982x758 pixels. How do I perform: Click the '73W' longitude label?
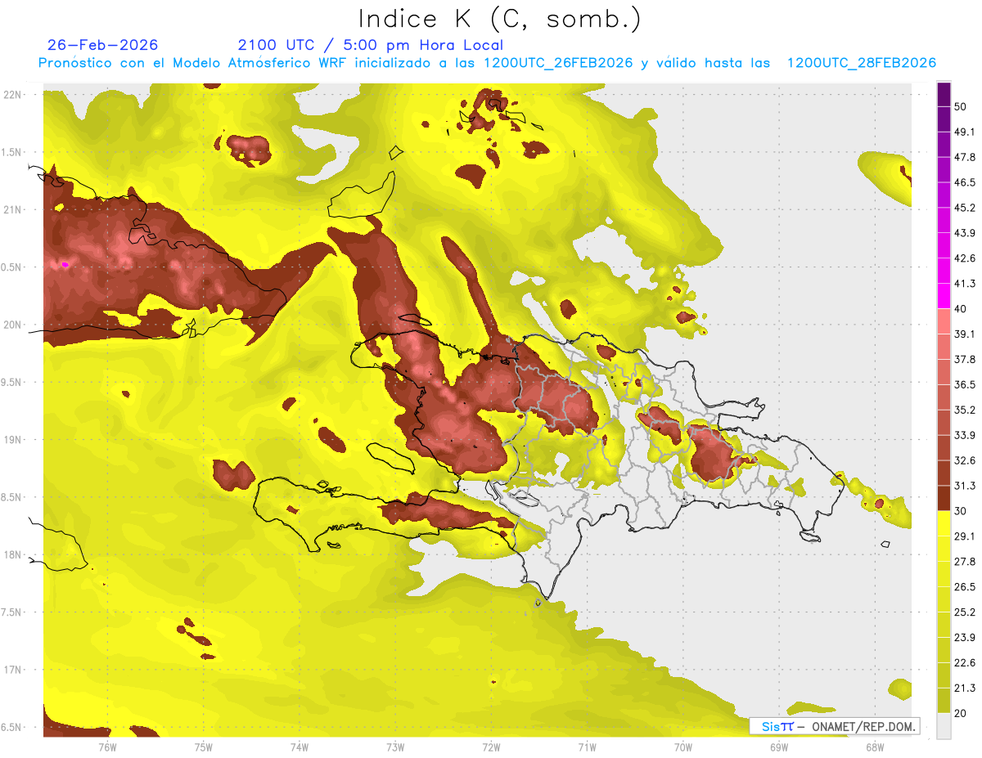395,747
